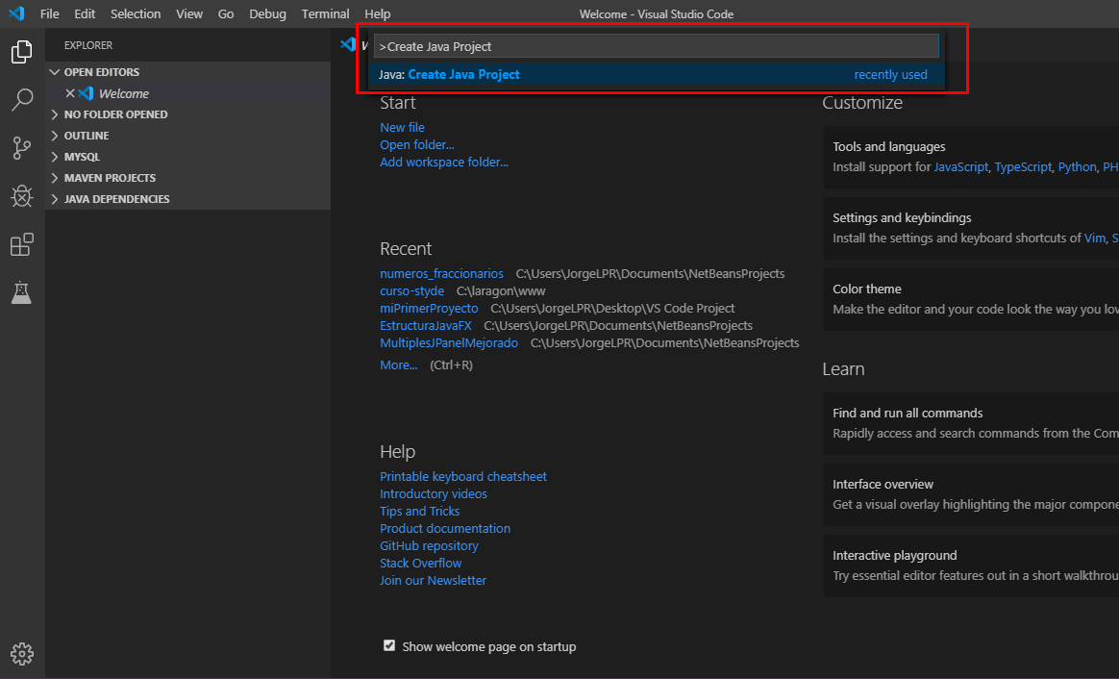Close the Welcome editor with the X icon
The height and width of the screenshot is (679, 1119).
click(70, 93)
